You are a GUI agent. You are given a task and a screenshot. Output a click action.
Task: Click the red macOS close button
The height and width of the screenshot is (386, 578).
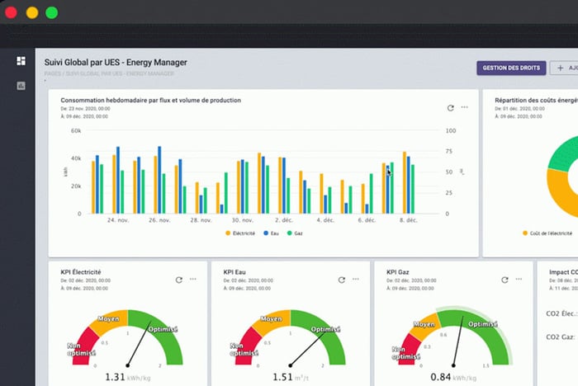11,12
